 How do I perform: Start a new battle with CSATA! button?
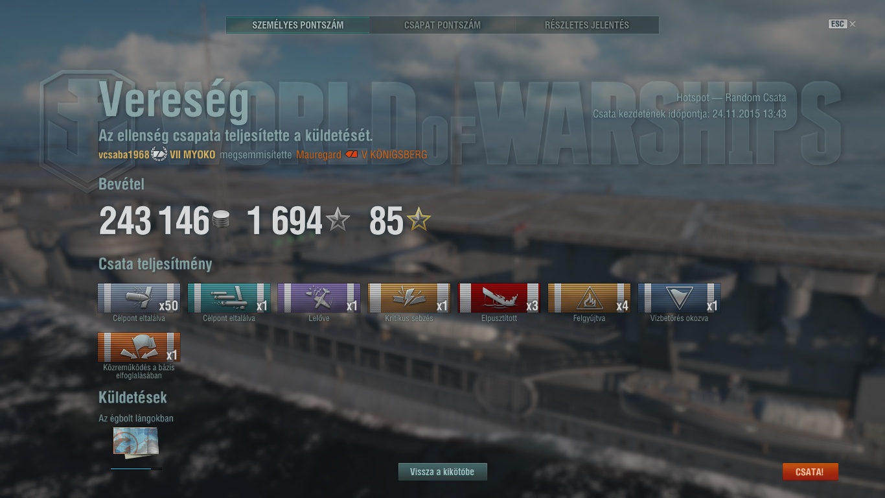[810, 472]
